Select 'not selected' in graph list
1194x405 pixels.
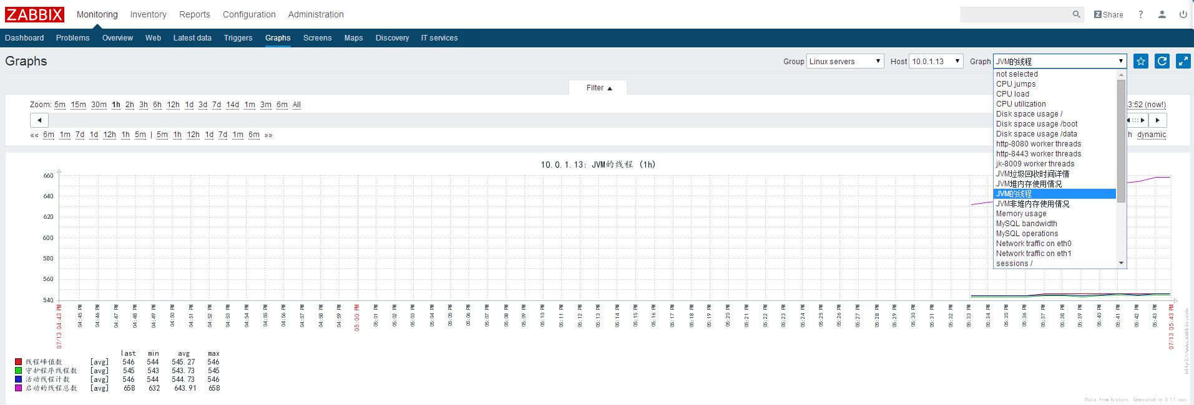tap(1055, 74)
